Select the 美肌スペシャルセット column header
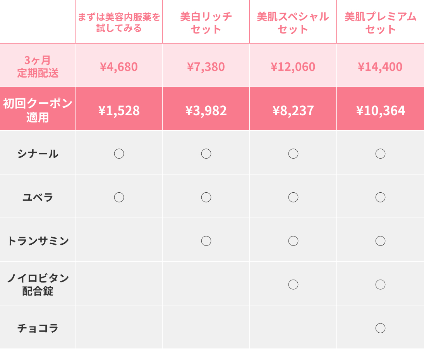The width and height of the screenshot is (424, 349). (x=293, y=23)
